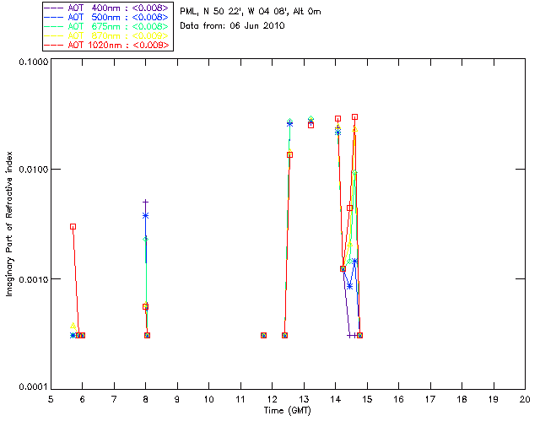Click the isolated baseline marker between times 11 and 12
Viewport: 540px width, 432px height.
(263, 335)
